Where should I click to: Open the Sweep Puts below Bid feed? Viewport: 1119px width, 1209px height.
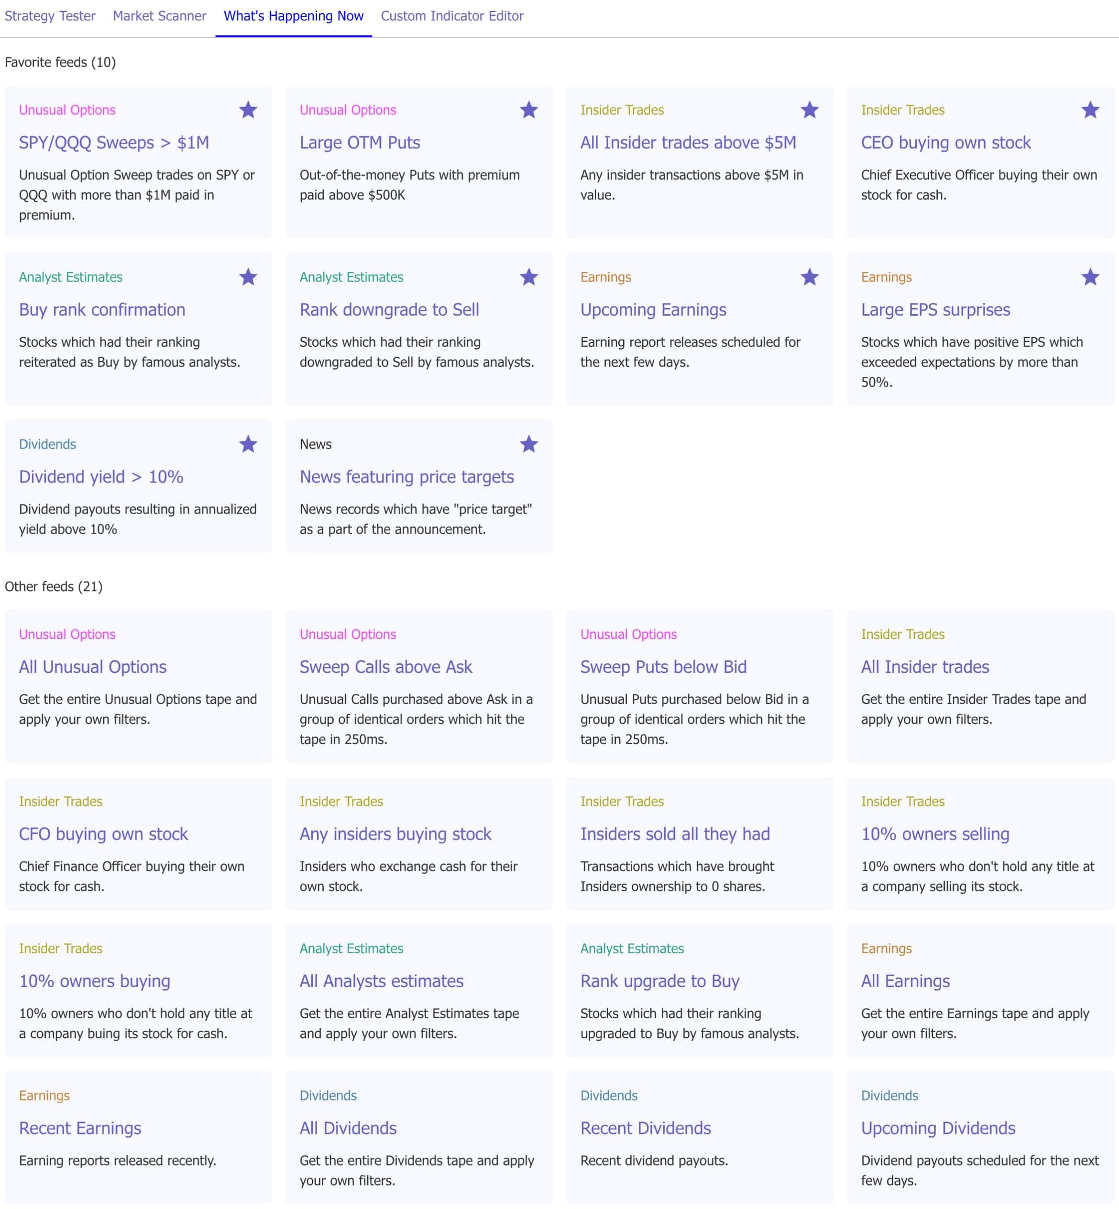(x=664, y=667)
